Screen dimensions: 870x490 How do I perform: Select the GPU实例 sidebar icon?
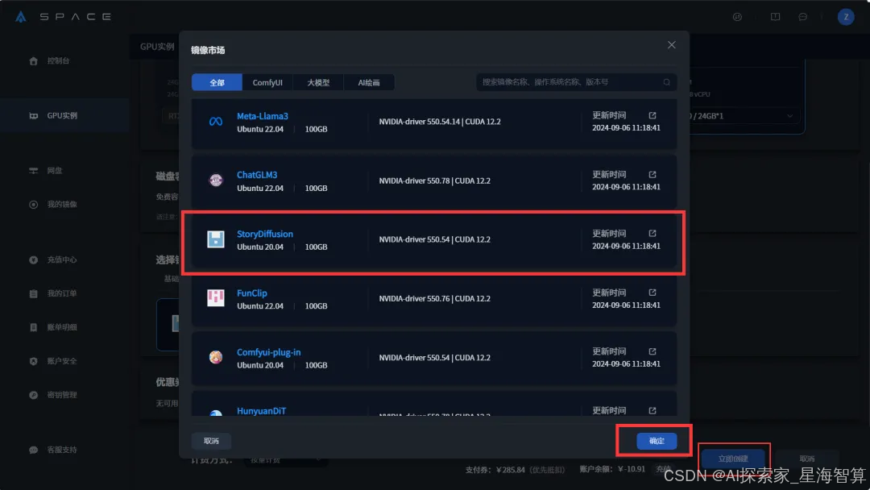[33, 116]
